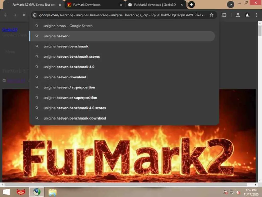The height and width of the screenshot is (197, 262).
Task: Select the 'unigine heaven' suggestion
Action: tap(122, 36)
